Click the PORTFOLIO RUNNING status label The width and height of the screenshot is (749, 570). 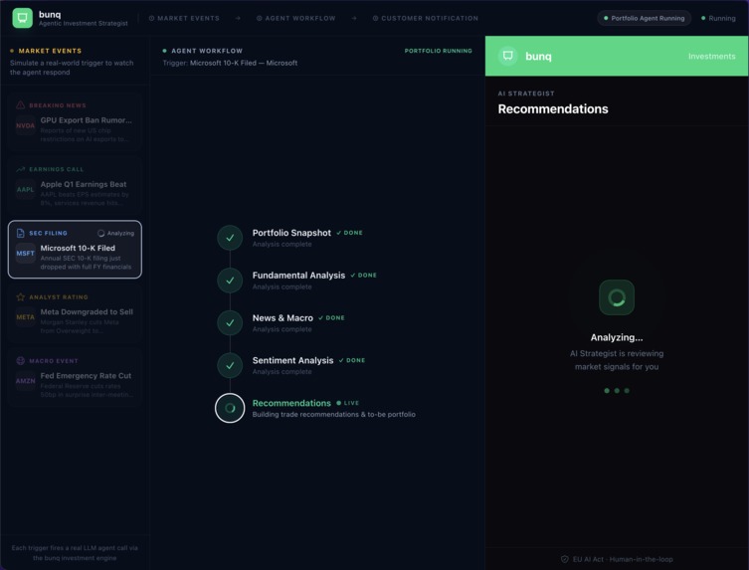click(x=438, y=51)
